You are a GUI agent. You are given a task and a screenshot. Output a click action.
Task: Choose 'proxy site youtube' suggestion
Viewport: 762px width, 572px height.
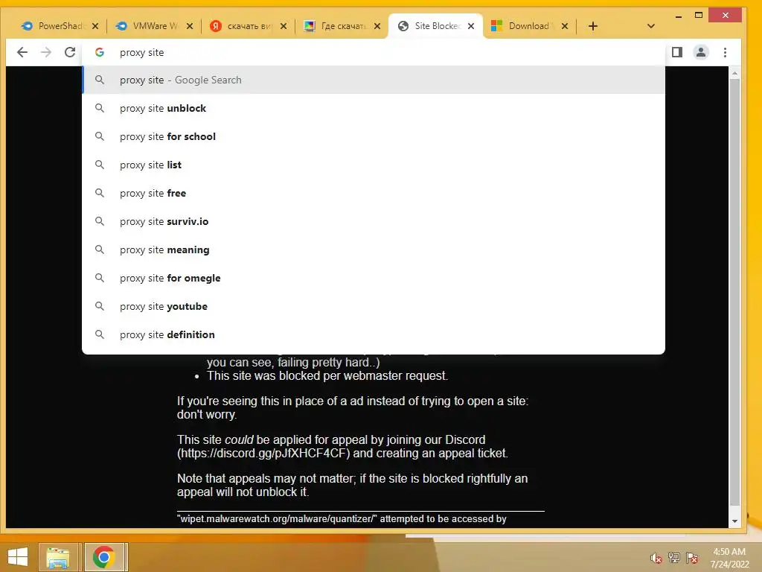(x=374, y=306)
